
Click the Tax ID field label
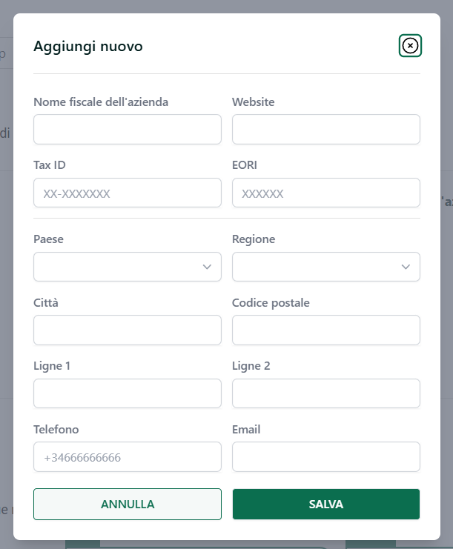[x=50, y=165]
